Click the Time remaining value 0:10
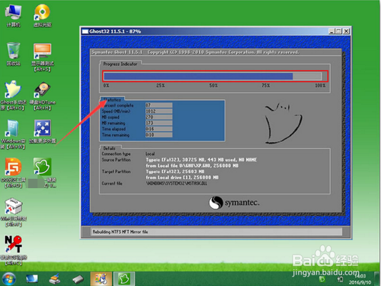This screenshot has height=286, width=381. point(159,135)
